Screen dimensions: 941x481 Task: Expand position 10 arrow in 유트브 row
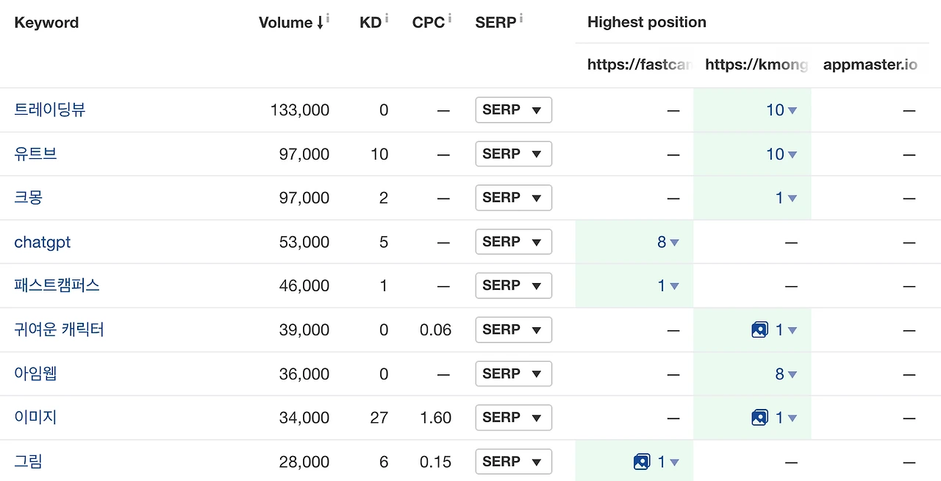(x=792, y=154)
